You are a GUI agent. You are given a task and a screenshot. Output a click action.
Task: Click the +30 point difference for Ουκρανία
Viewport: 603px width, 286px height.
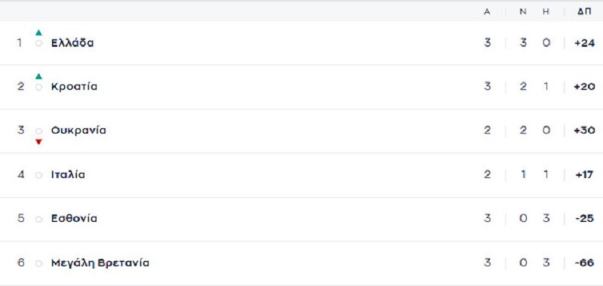(x=584, y=131)
